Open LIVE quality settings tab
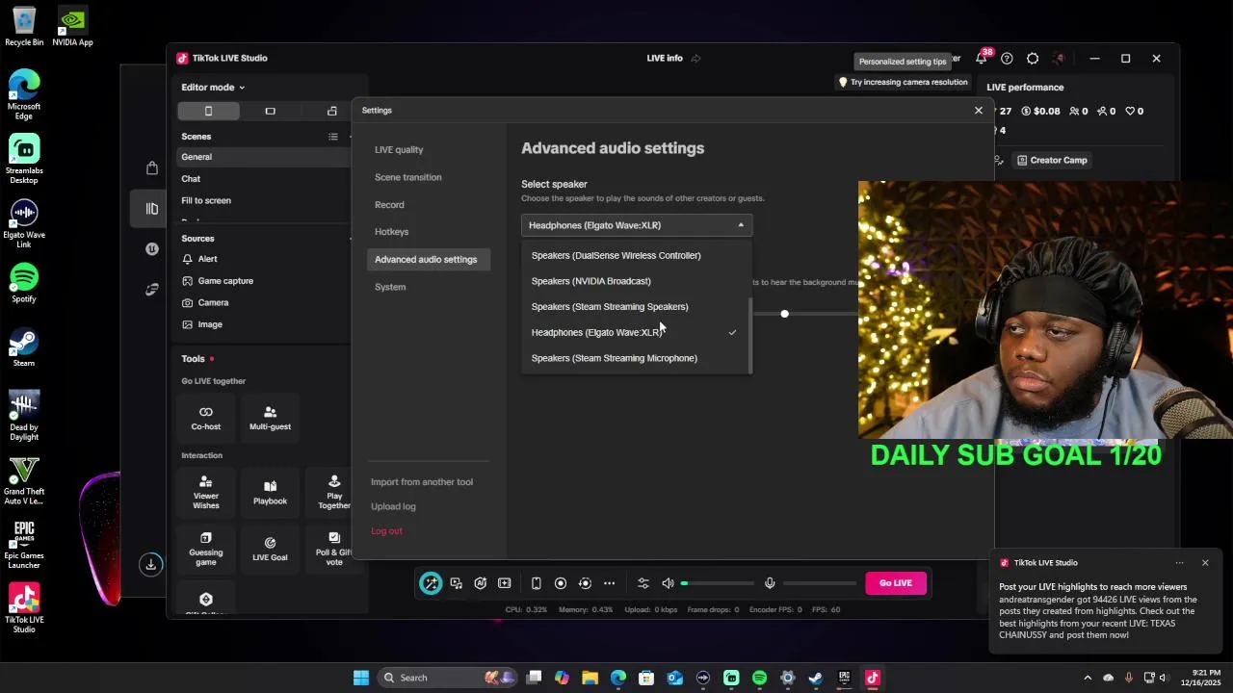This screenshot has width=1233, height=693. (x=399, y=150)
